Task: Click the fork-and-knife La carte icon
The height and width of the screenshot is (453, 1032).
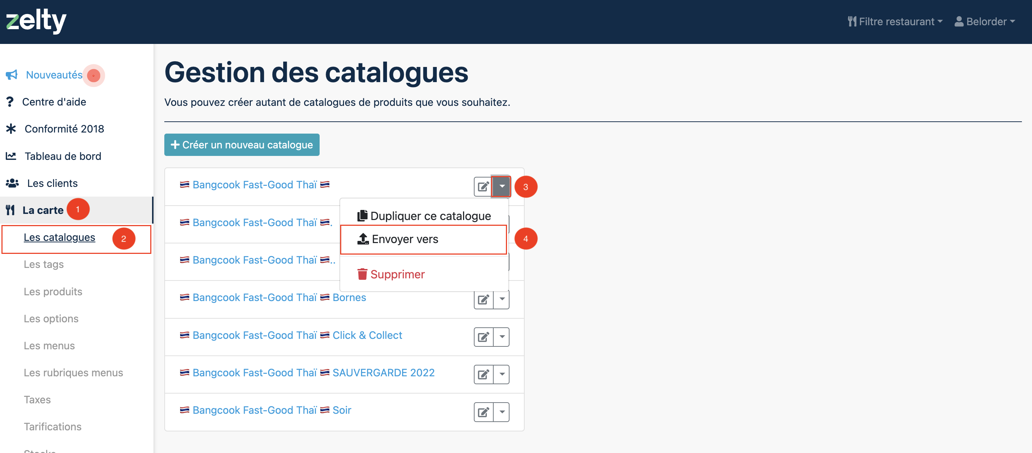Action: [10, 210]
